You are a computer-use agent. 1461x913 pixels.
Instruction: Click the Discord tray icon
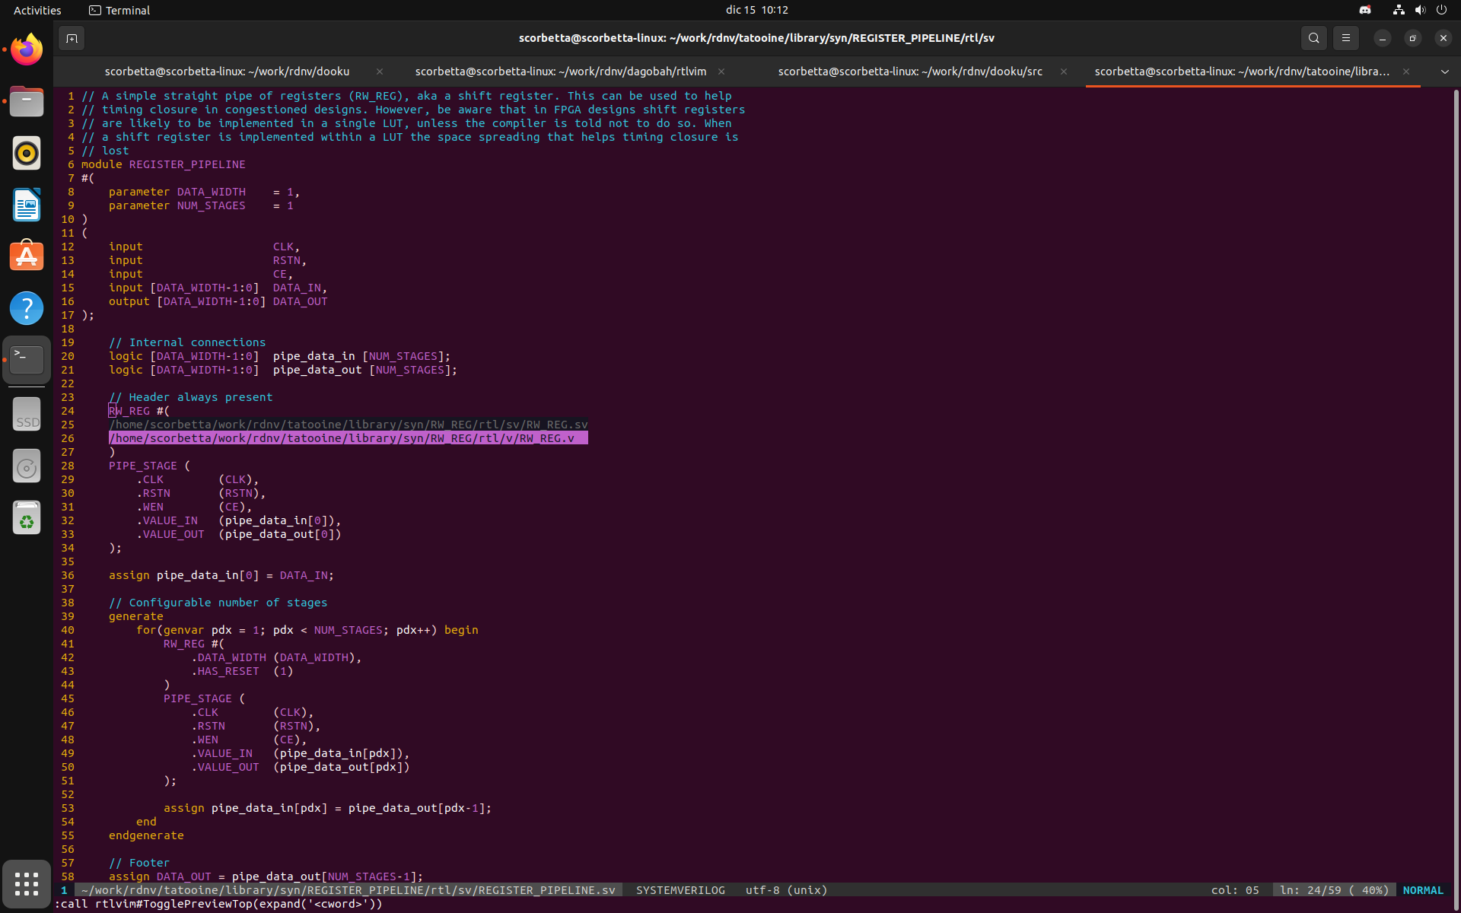coord(1365,10)
